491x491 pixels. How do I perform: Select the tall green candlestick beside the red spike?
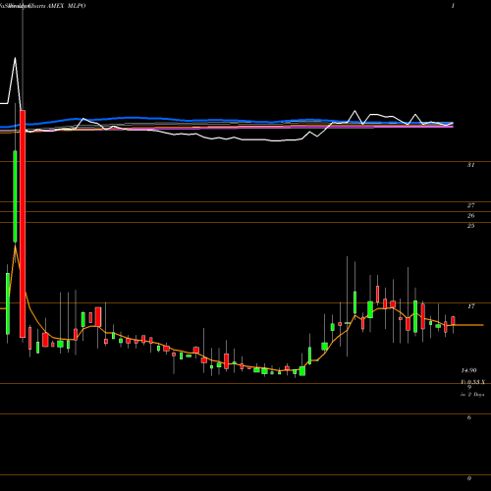pos(15,196)
